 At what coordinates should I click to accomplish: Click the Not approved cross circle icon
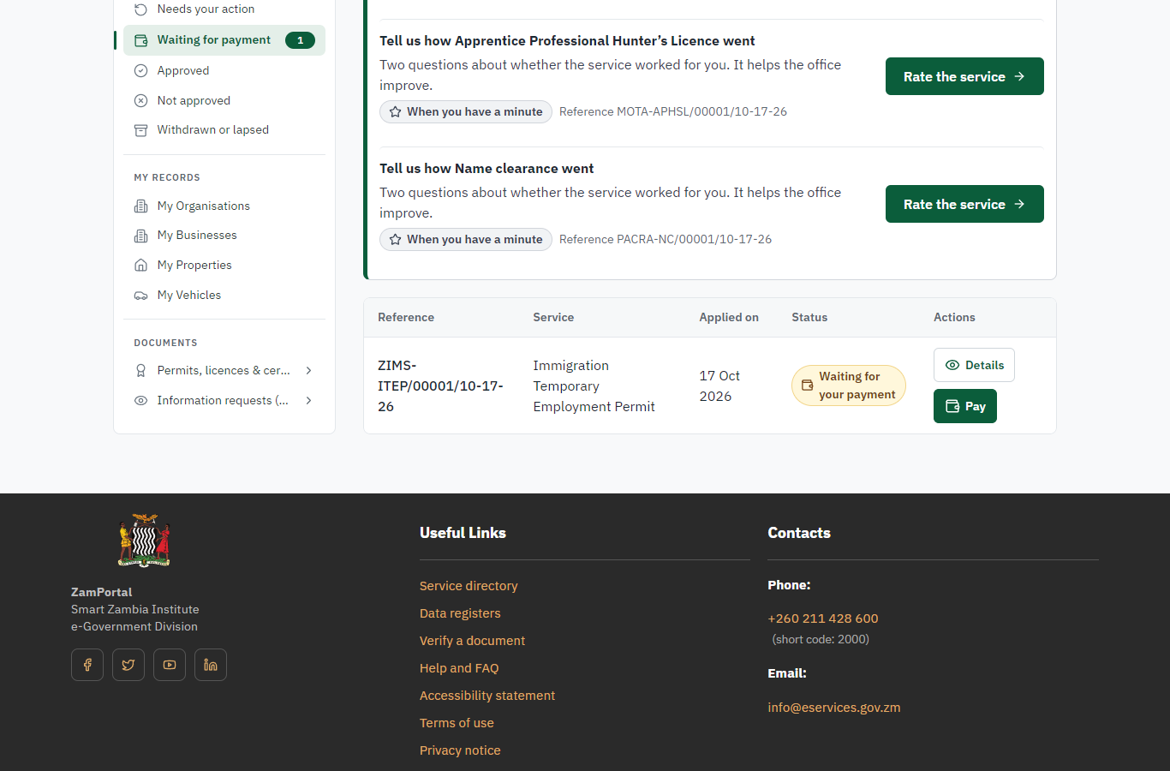pos(141,101)
